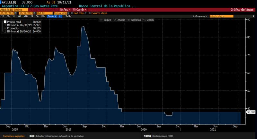257x139 pixels.
Task: Click the line chart type icon
Action: 60,16
